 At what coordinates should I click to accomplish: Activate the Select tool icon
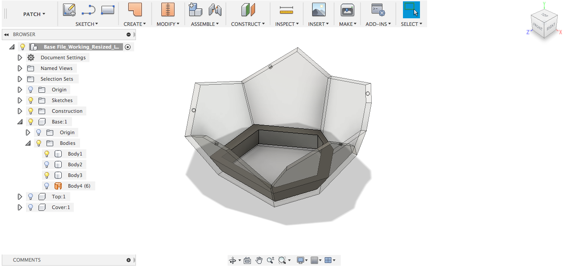click(x=411, y=10)
